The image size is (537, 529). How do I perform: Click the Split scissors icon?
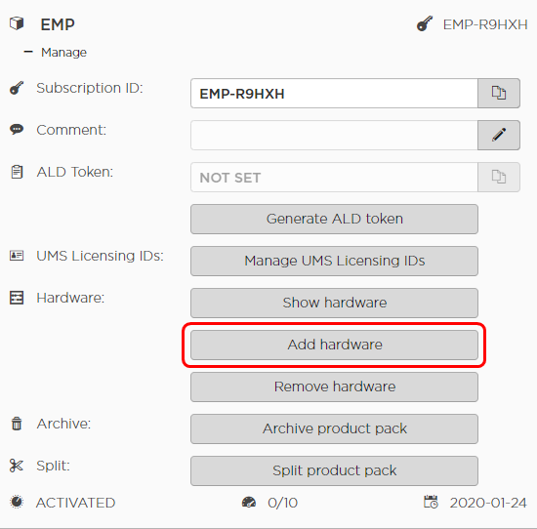pyautogui.click(x=17, y=466)
